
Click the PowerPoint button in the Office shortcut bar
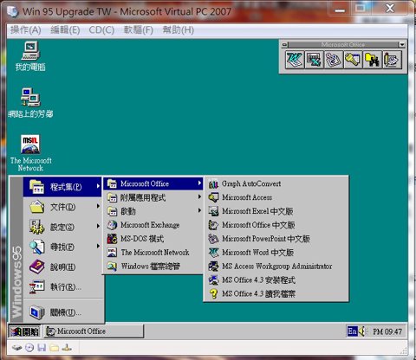click(x=334, y=60)
